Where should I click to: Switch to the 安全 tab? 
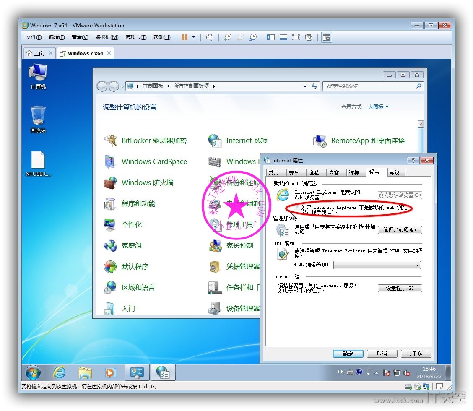[x=294, y=173]
